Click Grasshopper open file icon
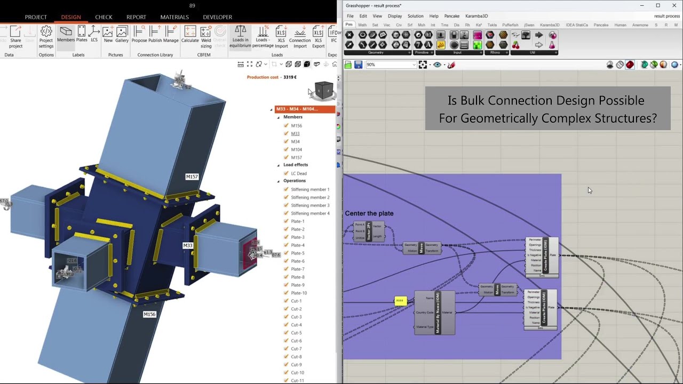683x384 pixels. pyautogui.click(x=348, y=65)
